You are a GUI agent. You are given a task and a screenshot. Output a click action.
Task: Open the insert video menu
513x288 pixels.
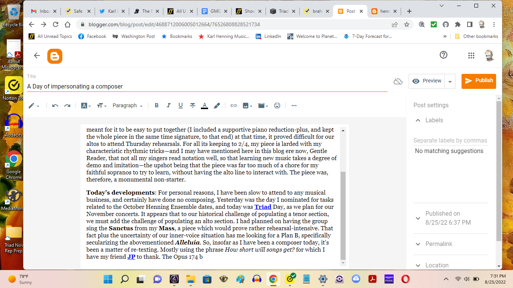click(x=263, y=106)
